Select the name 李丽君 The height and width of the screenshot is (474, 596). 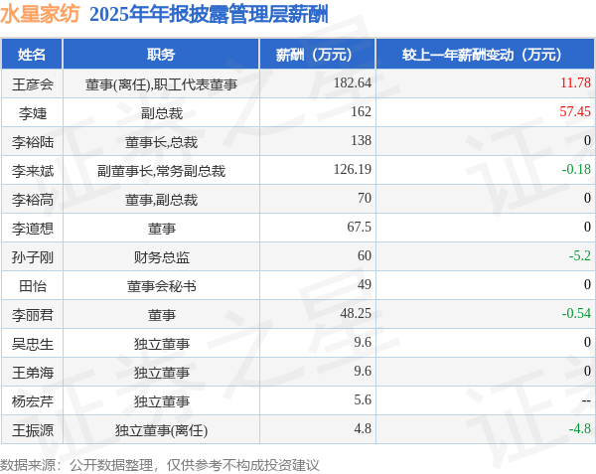pyautogui.click(x=33, y=315)
